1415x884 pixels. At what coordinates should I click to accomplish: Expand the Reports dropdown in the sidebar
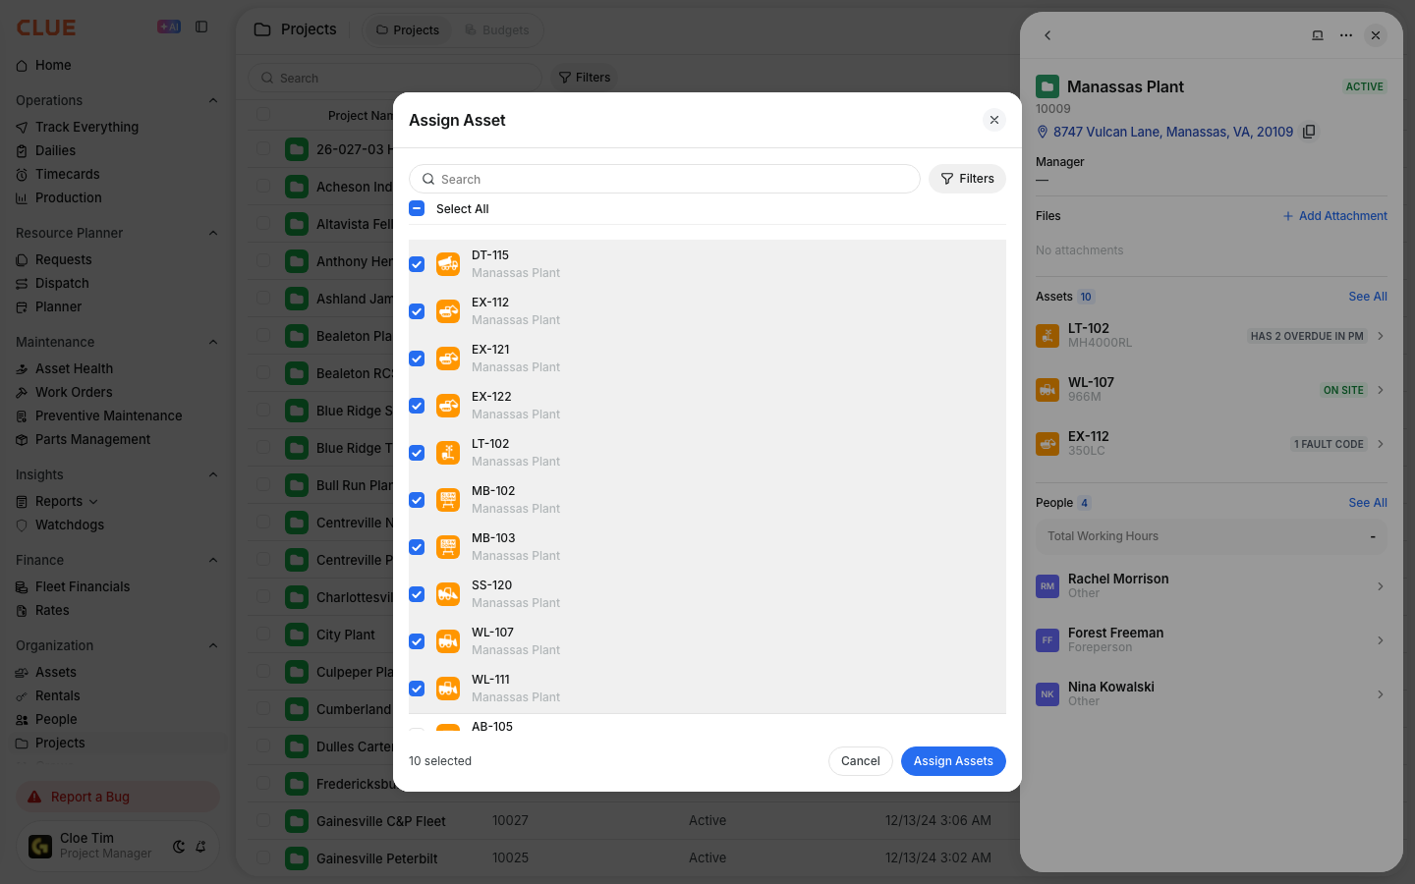coord(93,502)
